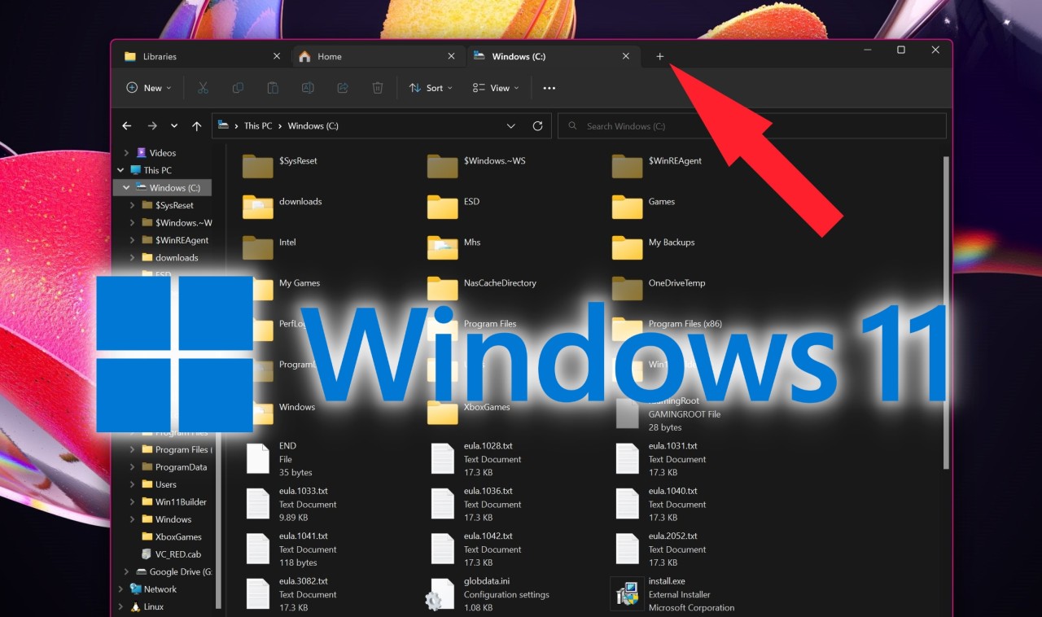Select the Copy icon
The width and height of the screenshot is (1042, 617).
click(x=238, y=88)
